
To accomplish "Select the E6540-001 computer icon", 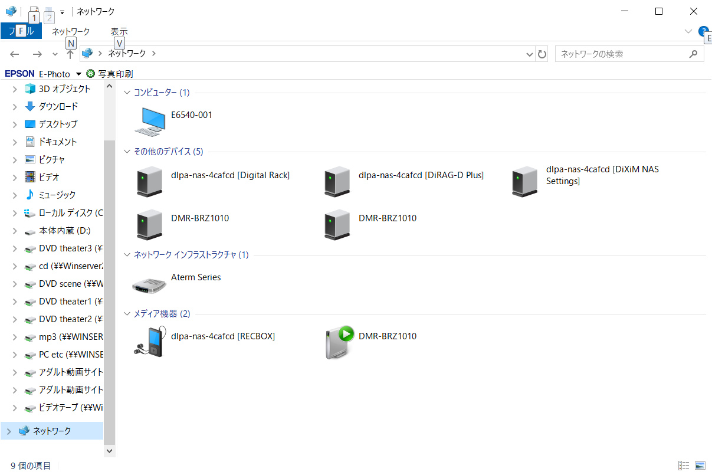I will pos(149,121).
